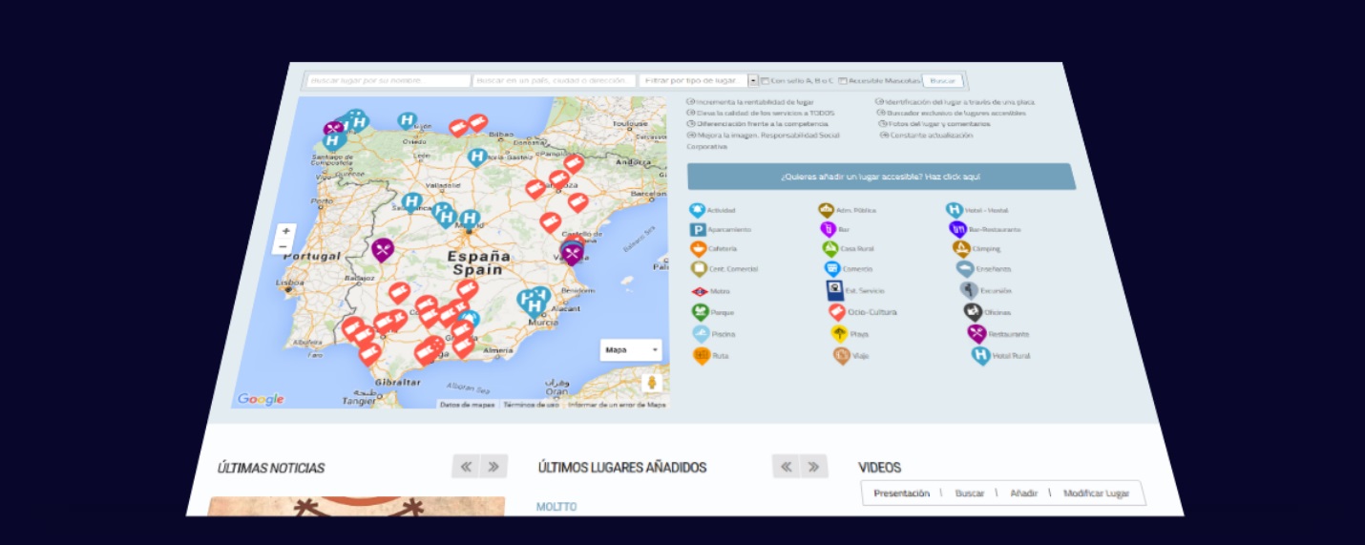Select the Aparcamiento parking icon
The height and width of the screenshot is (545, 1365).
(x=697, y=229)
